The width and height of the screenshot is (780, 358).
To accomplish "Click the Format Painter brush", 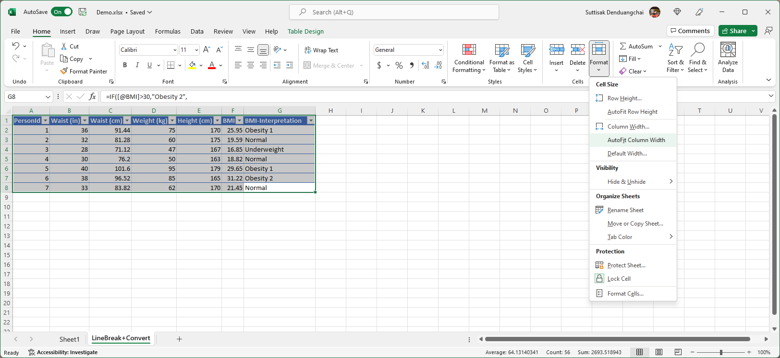I will 64,71.
